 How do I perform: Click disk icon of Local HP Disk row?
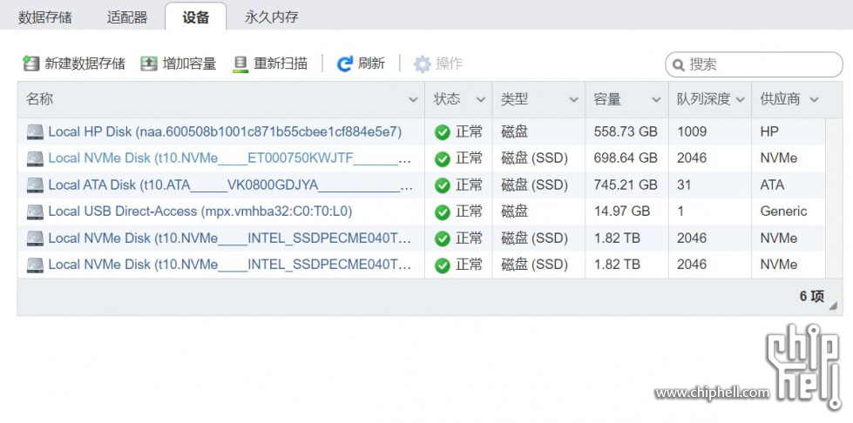(x=36, y=131)
